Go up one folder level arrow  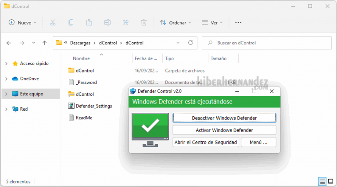pyautogui.click(x=44, y=43)
